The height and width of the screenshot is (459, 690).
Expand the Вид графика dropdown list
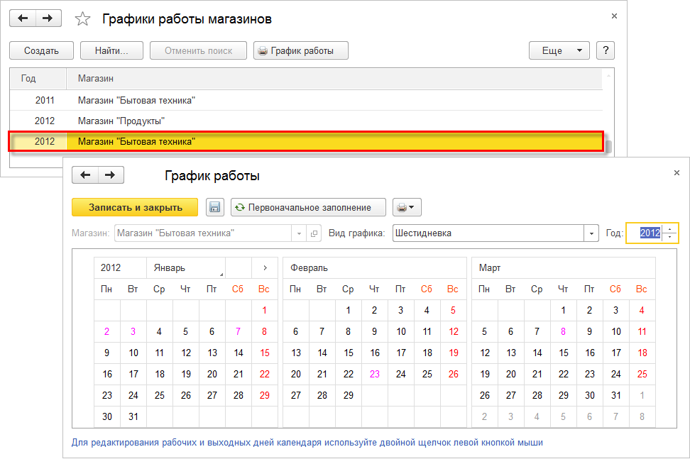coord(591,233)
